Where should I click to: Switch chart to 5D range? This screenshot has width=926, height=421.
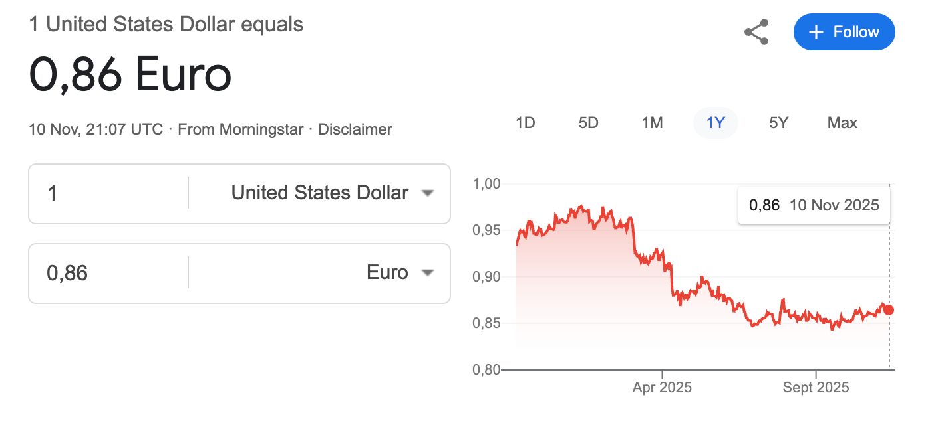pyautogui.click(x=588, y=123)
